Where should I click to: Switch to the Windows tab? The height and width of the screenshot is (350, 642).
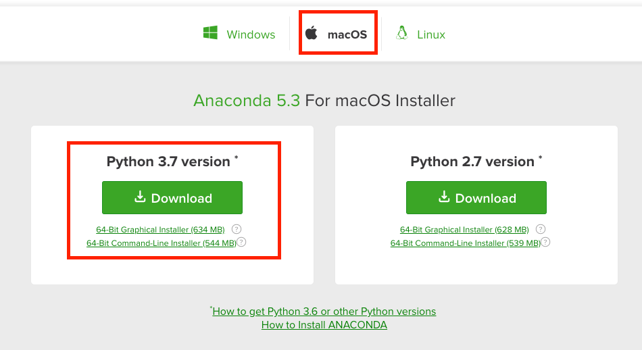click(239, 34)
